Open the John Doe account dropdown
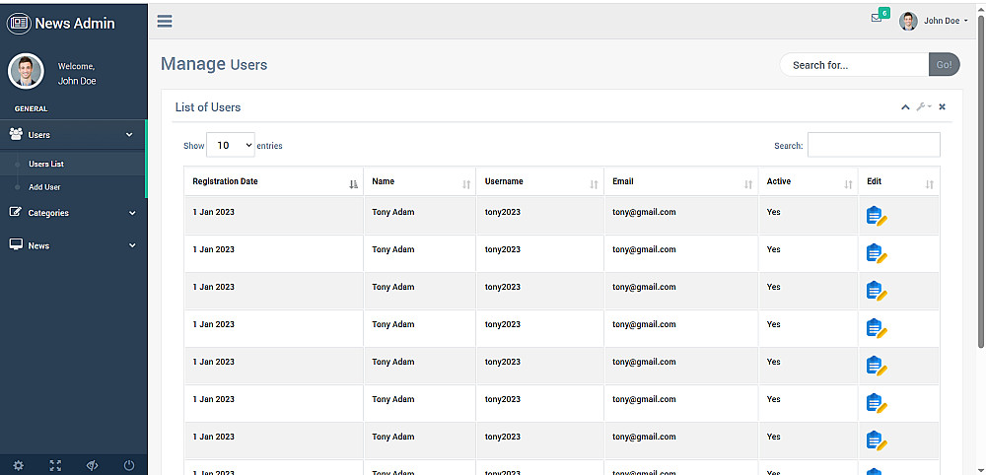Screen dimensions: 986x475 point(935,21)
